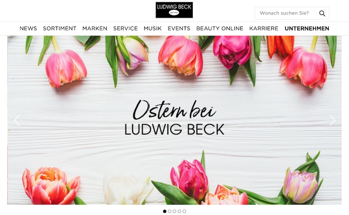This screenshot has width=349, height=215.
Task: Select the UNTERNEHMEN menu item
Action: (307, 29)
